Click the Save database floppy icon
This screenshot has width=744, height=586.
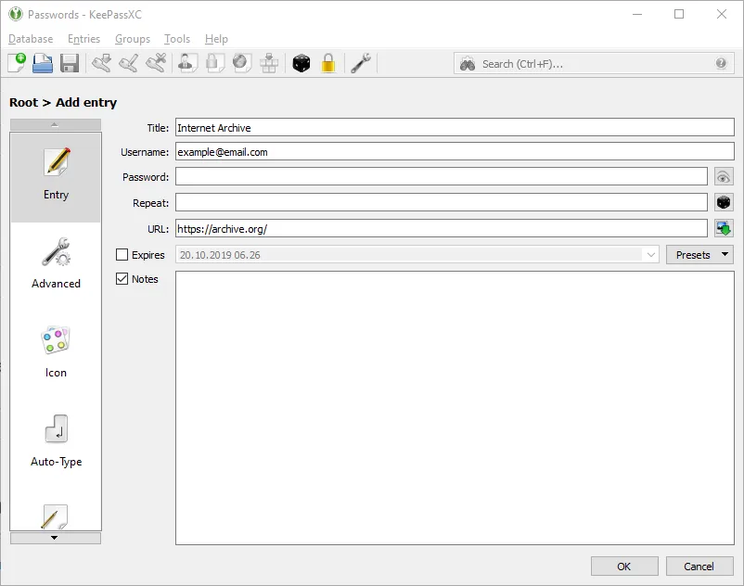click(70, 63)
